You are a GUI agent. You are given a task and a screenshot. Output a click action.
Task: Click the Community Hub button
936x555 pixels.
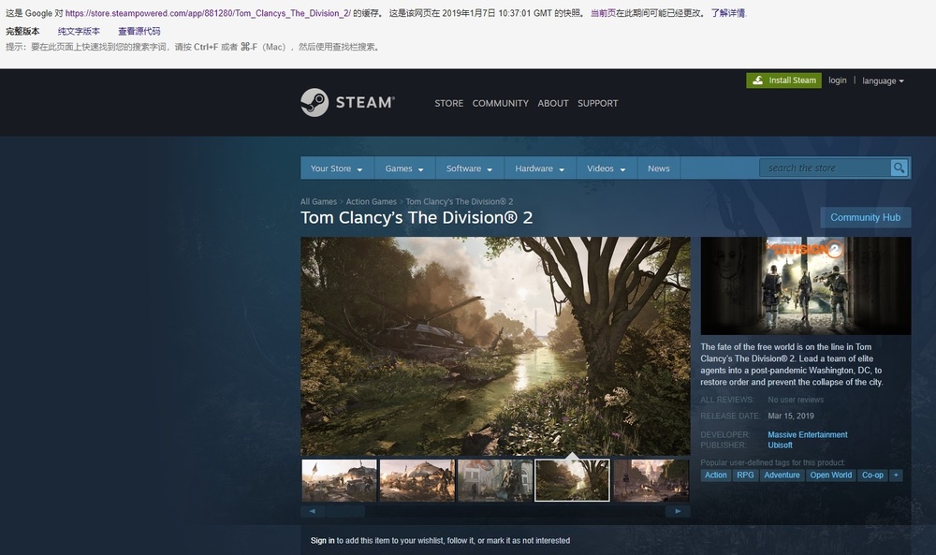tap(865, 217)
